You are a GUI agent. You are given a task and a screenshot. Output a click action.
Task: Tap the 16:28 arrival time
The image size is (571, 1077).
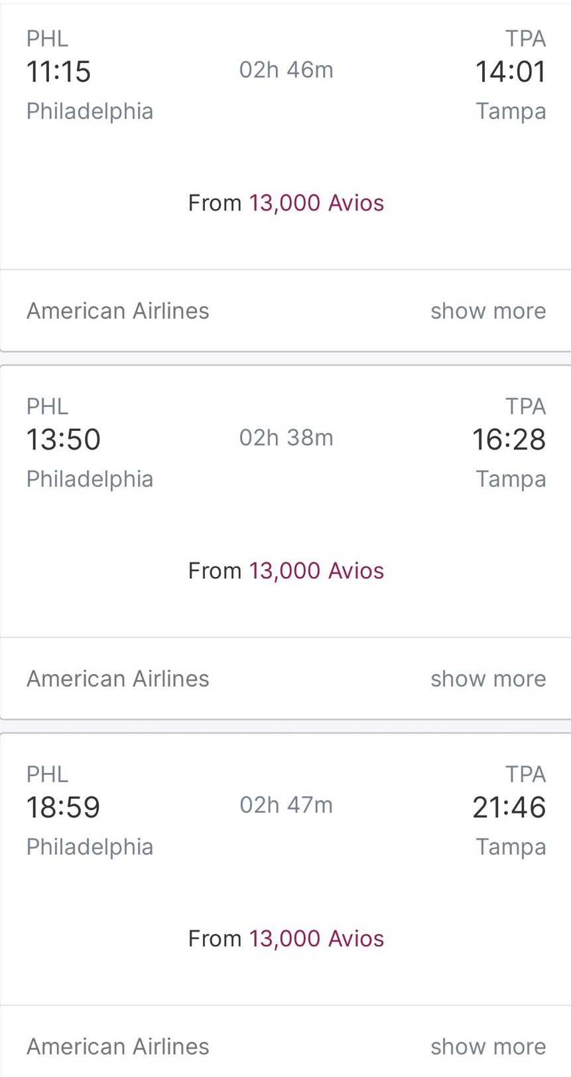click(x=509, y=440)
